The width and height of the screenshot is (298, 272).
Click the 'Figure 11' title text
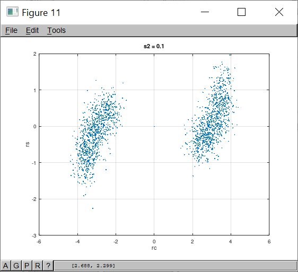41,13
